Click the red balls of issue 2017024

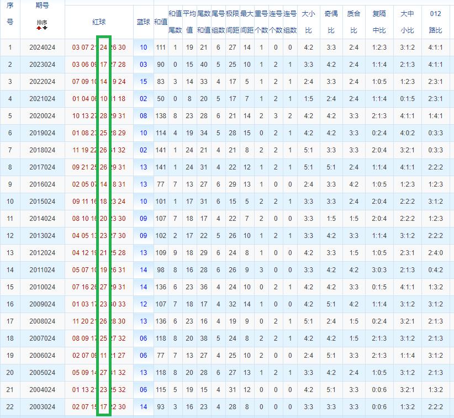99,167
